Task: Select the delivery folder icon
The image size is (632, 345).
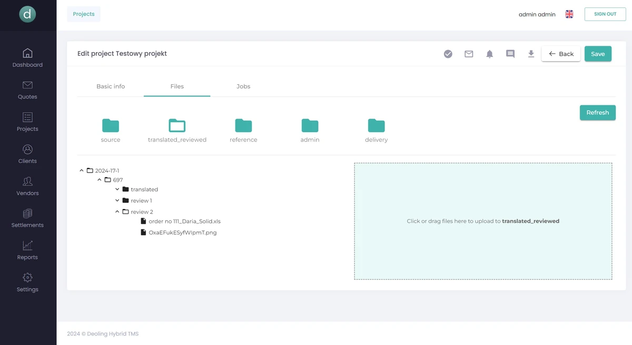Action: (x=376, y=126)
